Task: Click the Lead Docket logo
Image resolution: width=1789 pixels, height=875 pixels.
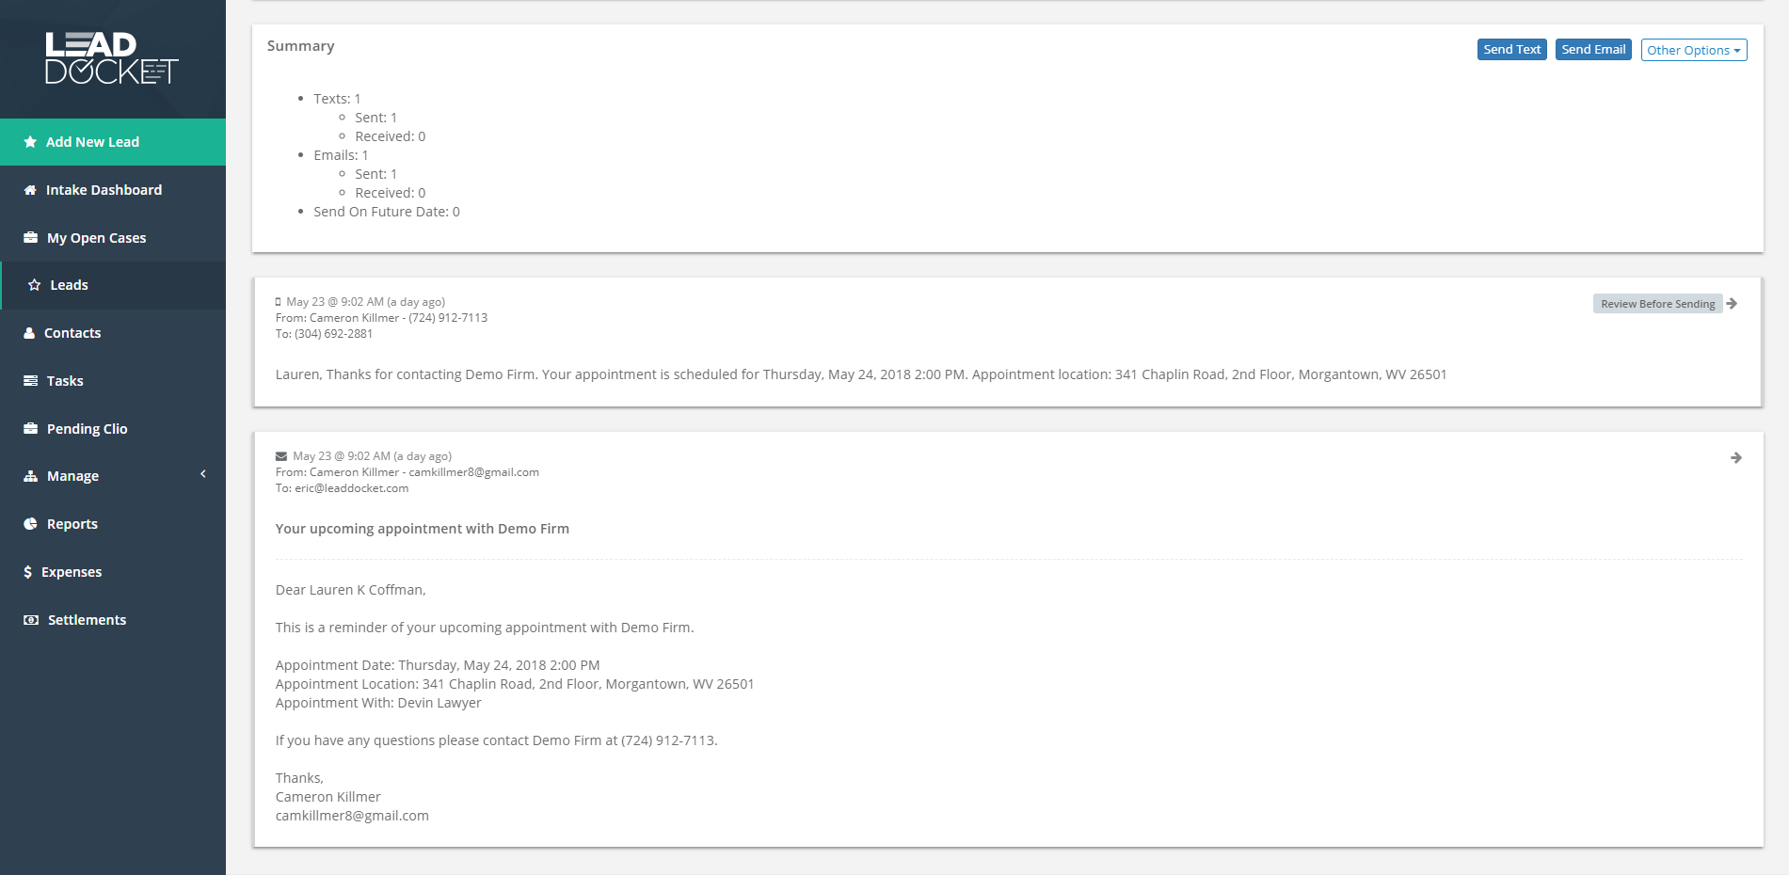Action: point(112,58)
